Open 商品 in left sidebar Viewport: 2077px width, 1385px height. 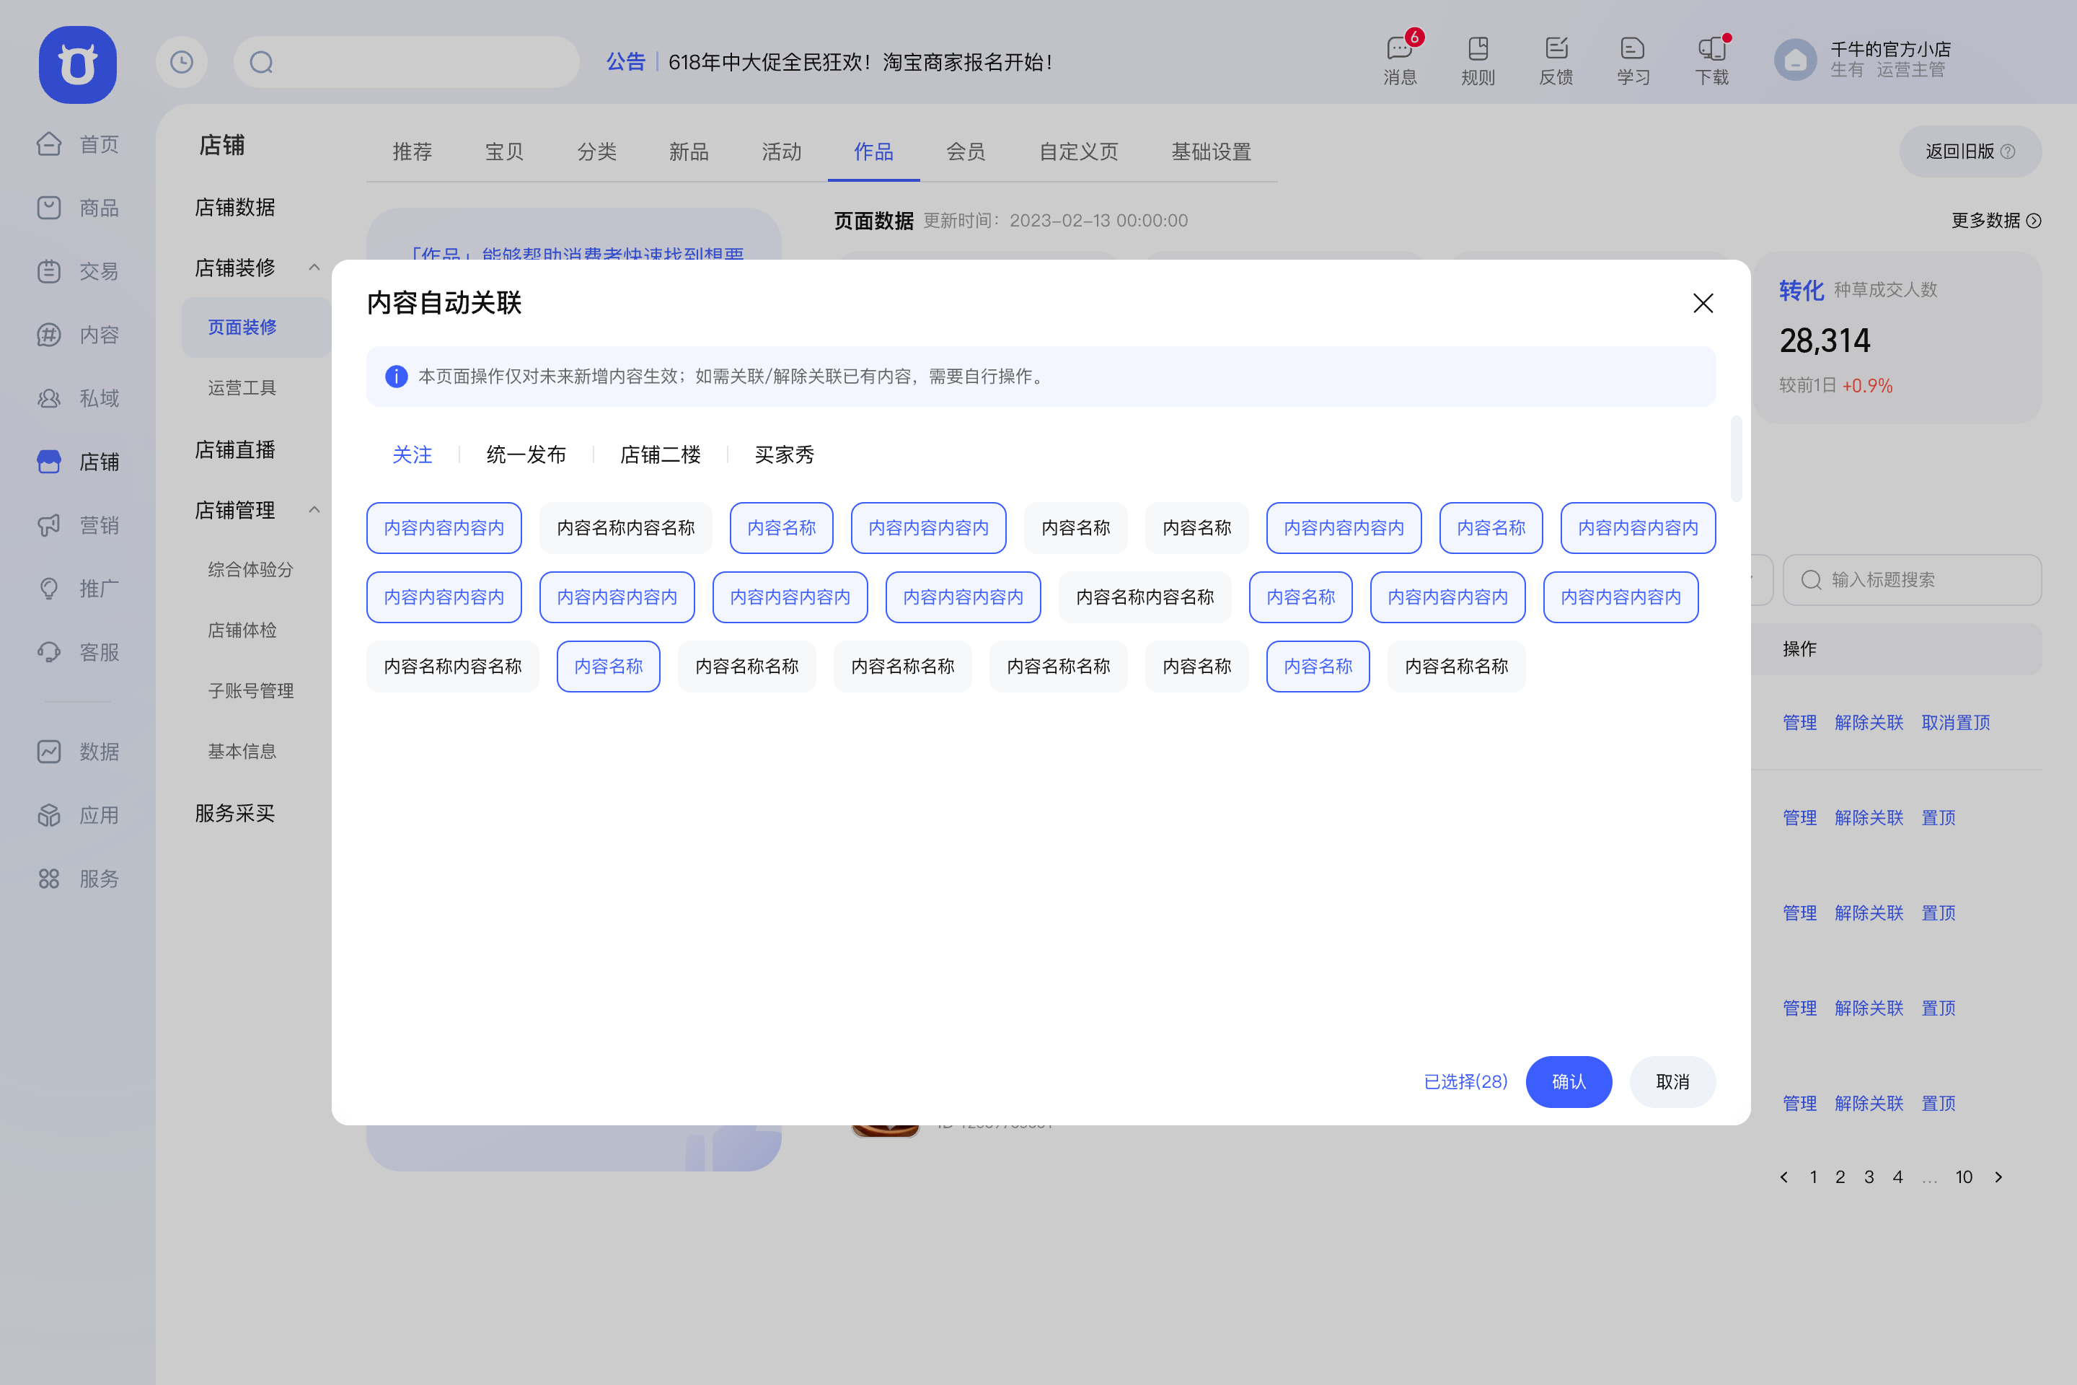point(78,208)
